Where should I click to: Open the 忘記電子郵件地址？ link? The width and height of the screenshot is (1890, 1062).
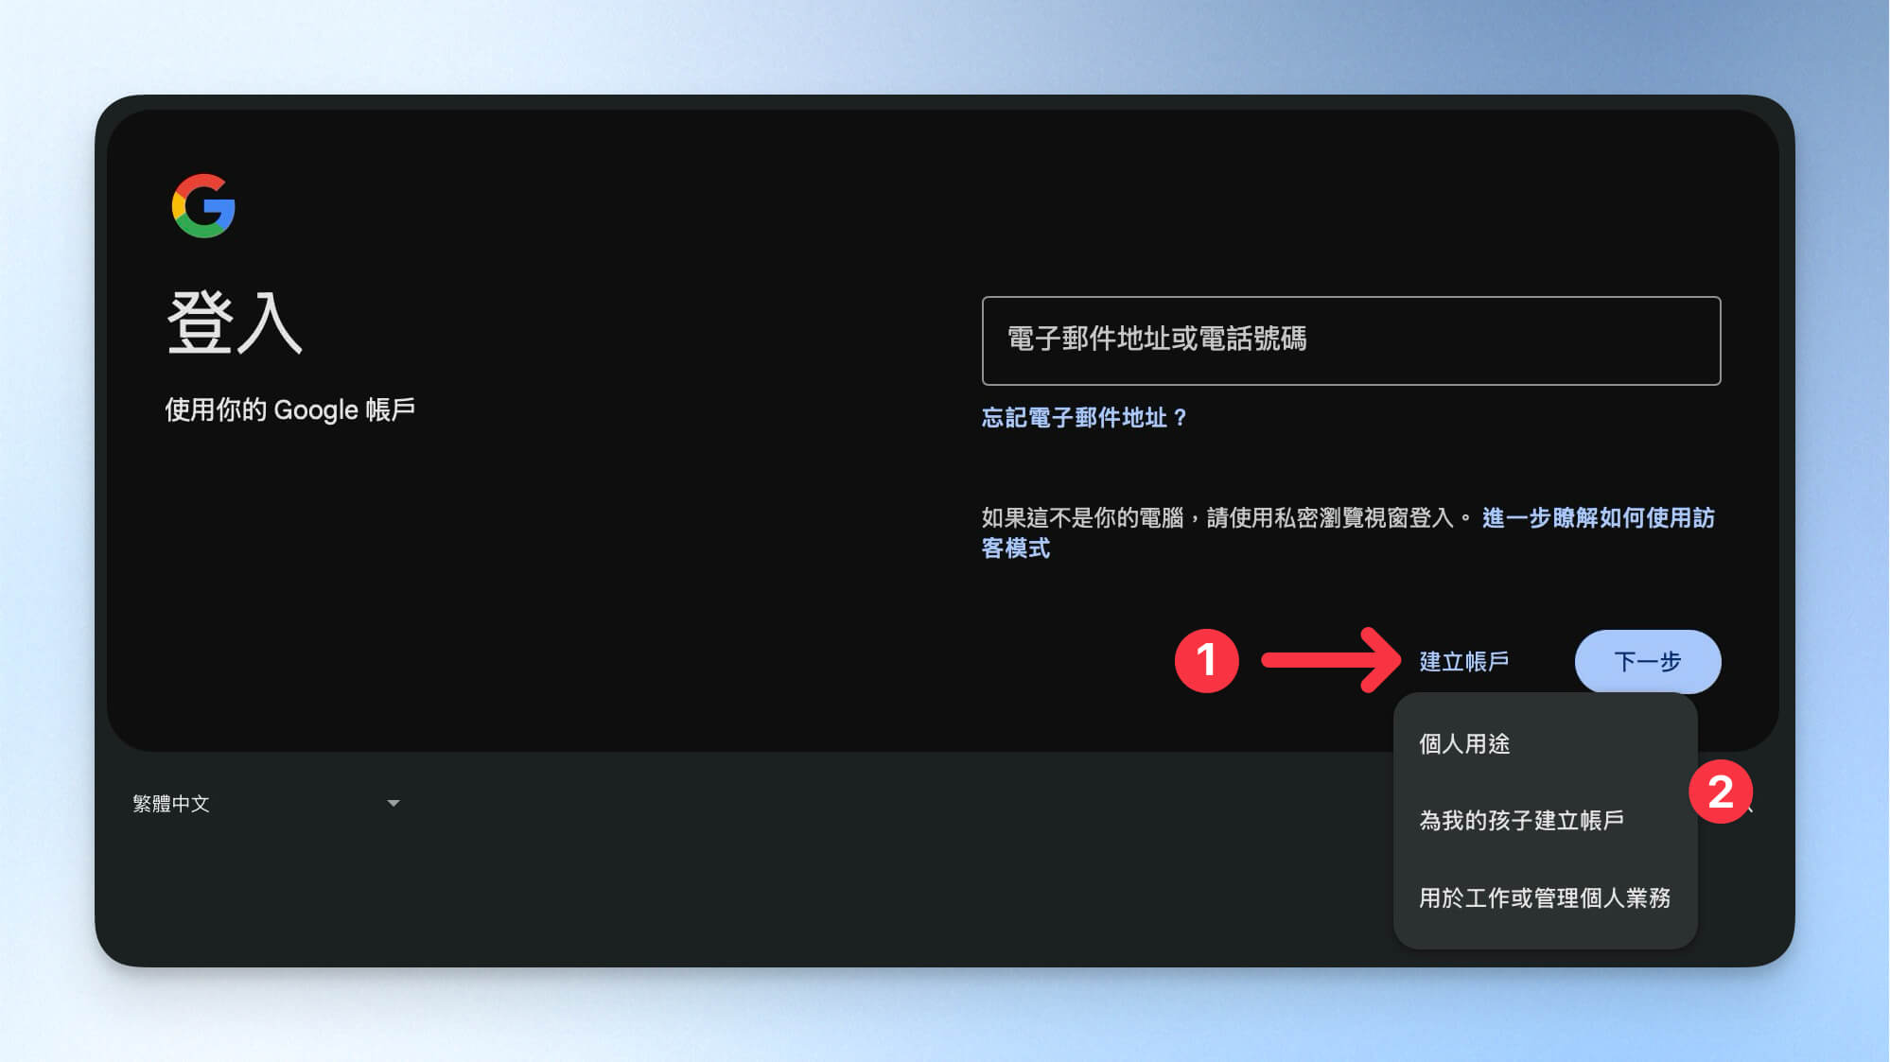point(1084,417)
